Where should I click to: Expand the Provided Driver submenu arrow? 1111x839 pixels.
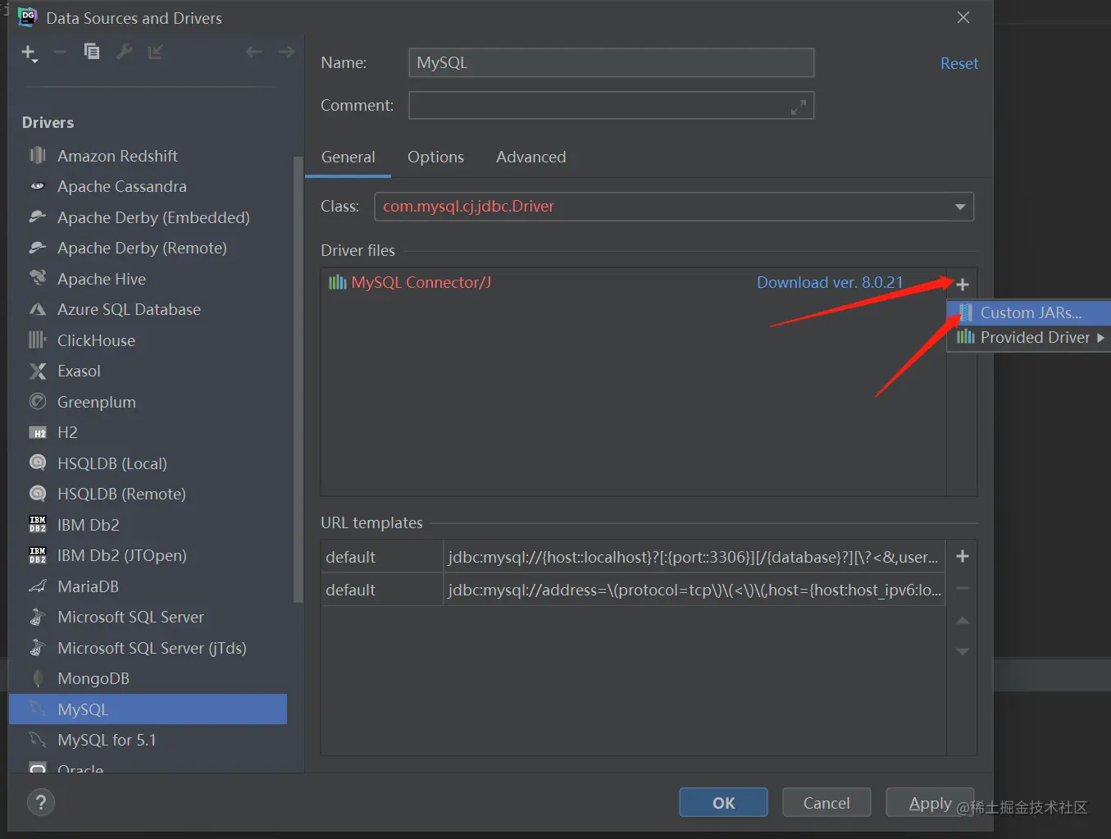1100,338
